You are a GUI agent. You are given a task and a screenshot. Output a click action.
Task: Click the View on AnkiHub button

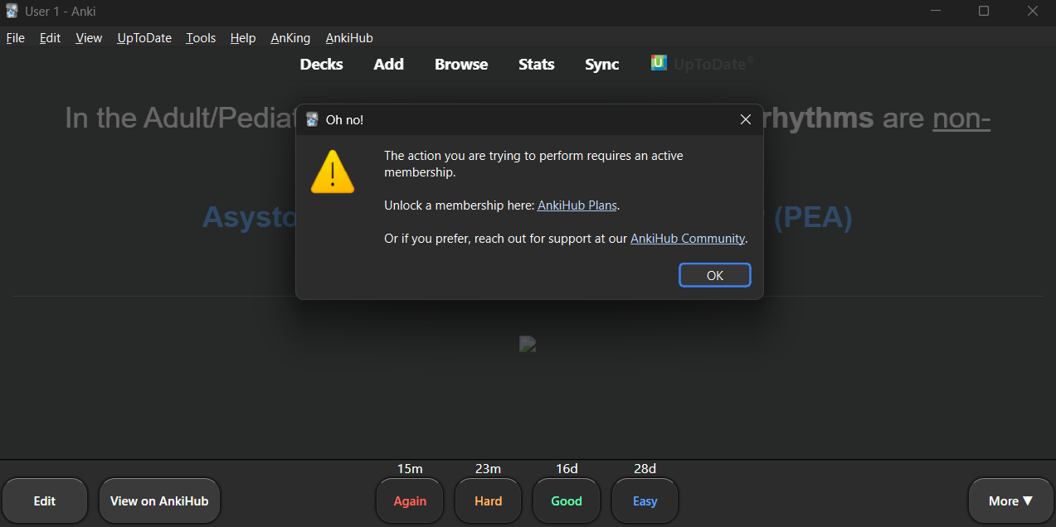pyautogui.click(x=159, y=500)
